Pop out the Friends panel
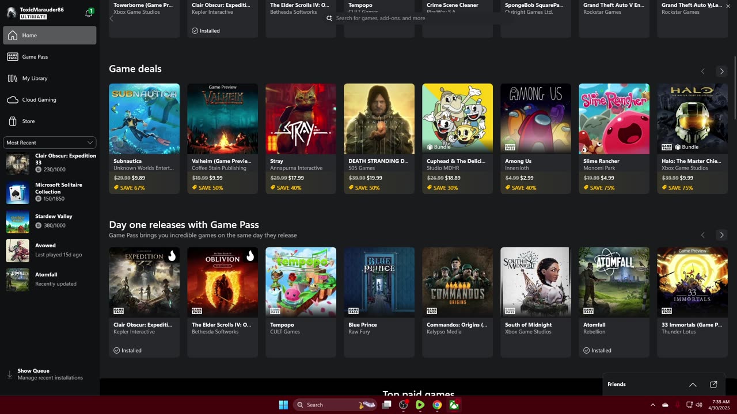 [x=713, y=385]
